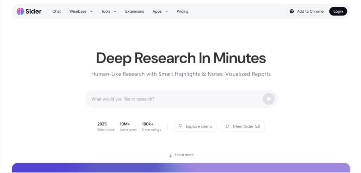This screenshot has height=173, width=361.
Task: Focus the 'What would you like to research?' field
Action: coord(173,99)
